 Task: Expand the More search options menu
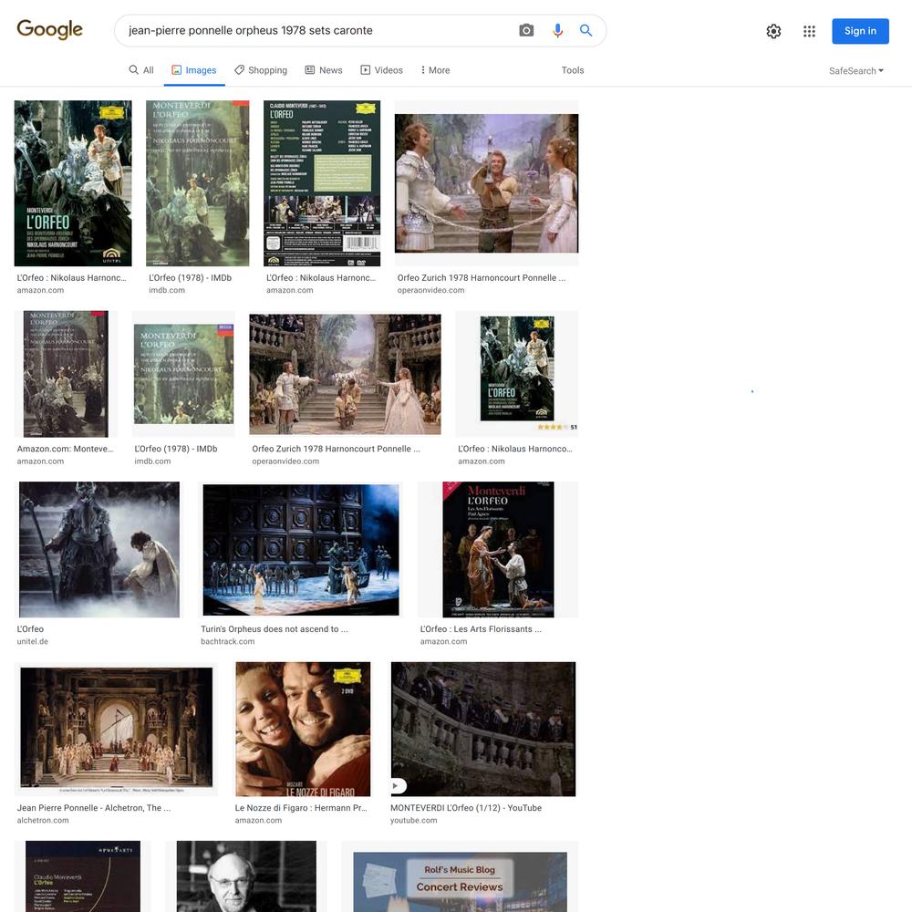coord(435,70)
